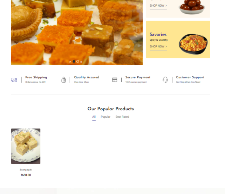Switch to the Popular tab
The image size is (225, 194).
(x=105, y=117)
